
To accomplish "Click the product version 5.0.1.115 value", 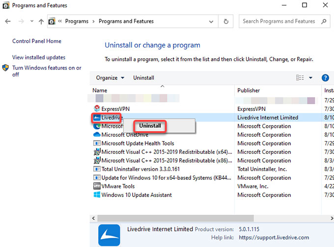I will 249,229.
